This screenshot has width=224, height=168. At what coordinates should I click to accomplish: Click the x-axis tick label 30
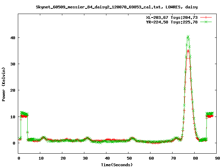point(85,158)
